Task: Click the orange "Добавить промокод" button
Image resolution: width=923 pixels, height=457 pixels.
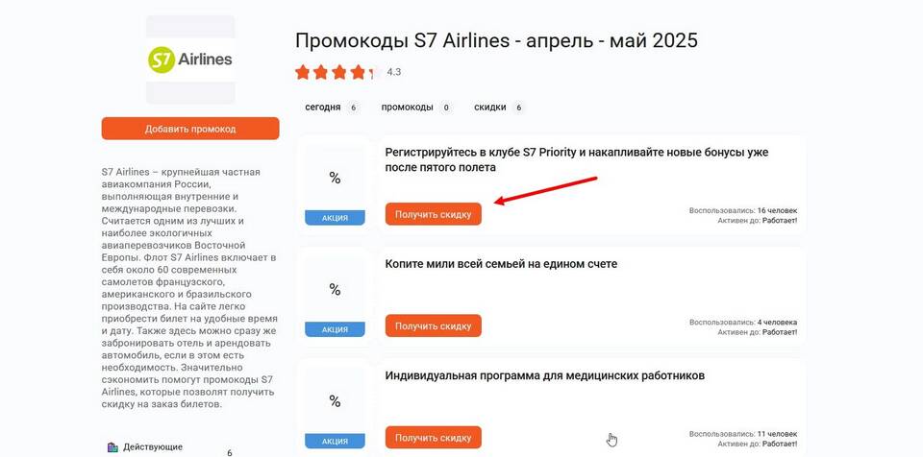Action: coord(190,129)
